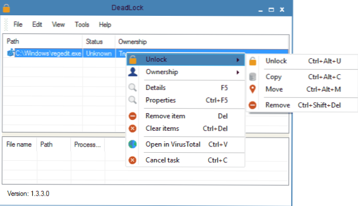Click the Version: 1.3.3.0 status text
358x206 pixels.
click(x=28, y=194)
